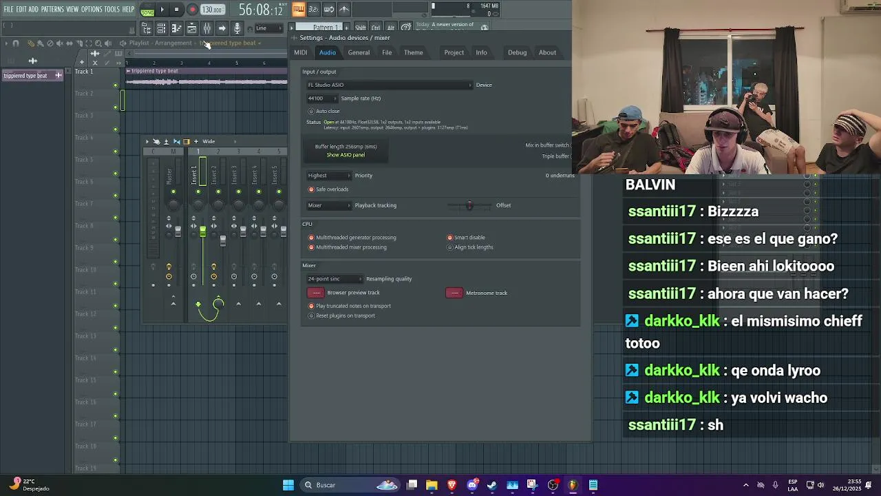Click the playlist magnet snap icon

[x=16, y=43]
